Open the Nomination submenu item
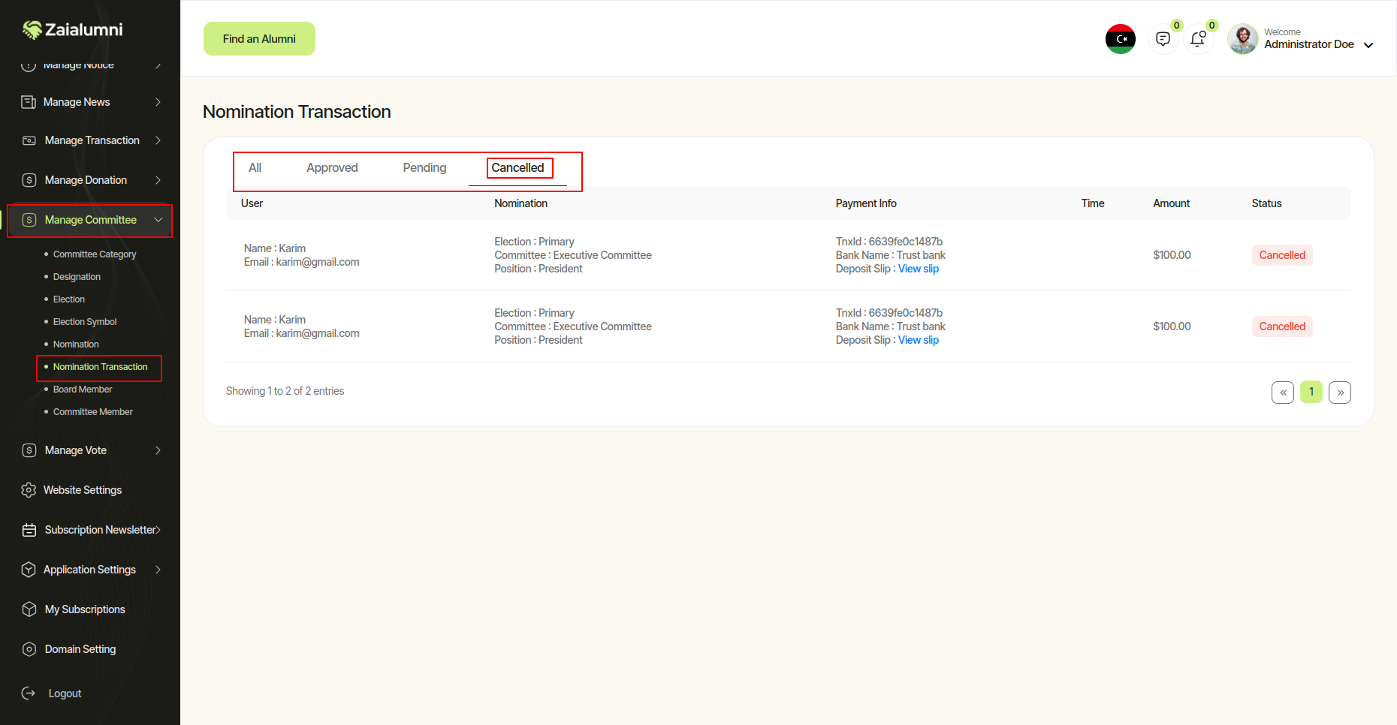Viewport: 1397px width, 725px height. pos(76,344)
